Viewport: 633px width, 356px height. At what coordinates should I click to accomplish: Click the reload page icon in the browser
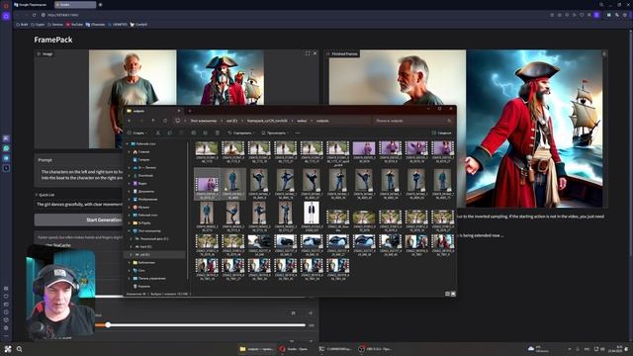[x=34, y=15]
